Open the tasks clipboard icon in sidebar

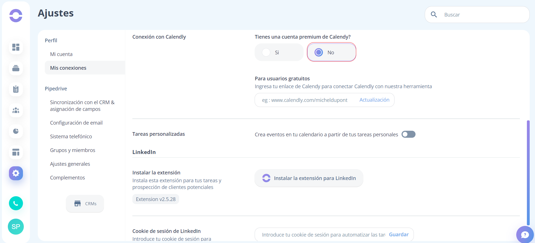(16, 89)
